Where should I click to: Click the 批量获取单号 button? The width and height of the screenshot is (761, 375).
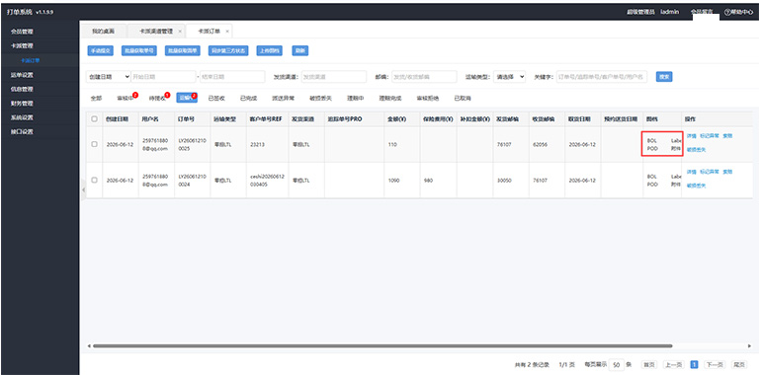click(x=139, y=51)
